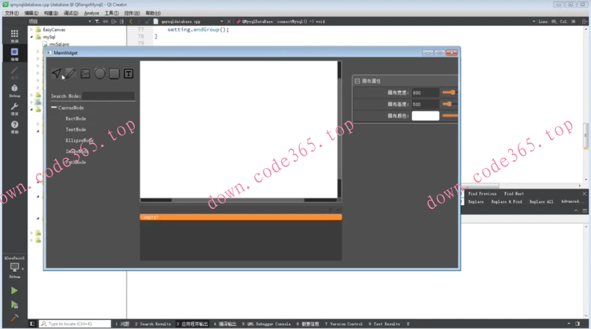Click the Start Debugging run icon
591x329 pixels.
14,304
